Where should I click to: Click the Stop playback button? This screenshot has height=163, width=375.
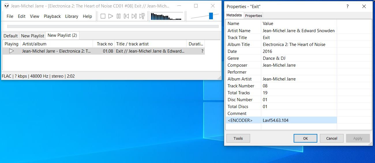[x=103, y=16]
